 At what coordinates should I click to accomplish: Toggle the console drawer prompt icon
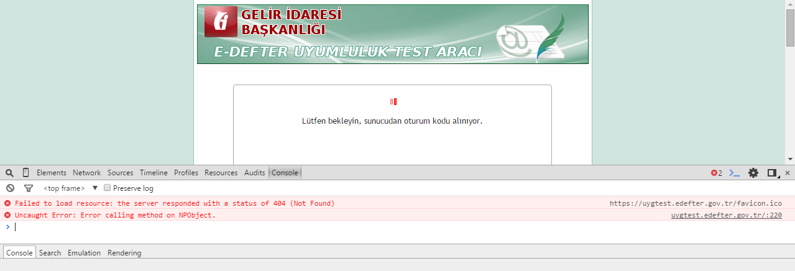point(734,173)
